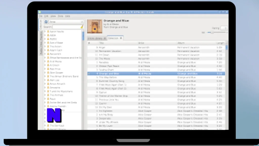Screen dimensions: 259x146
Task: Click inside the Search input field
Action: click(67, 27)
